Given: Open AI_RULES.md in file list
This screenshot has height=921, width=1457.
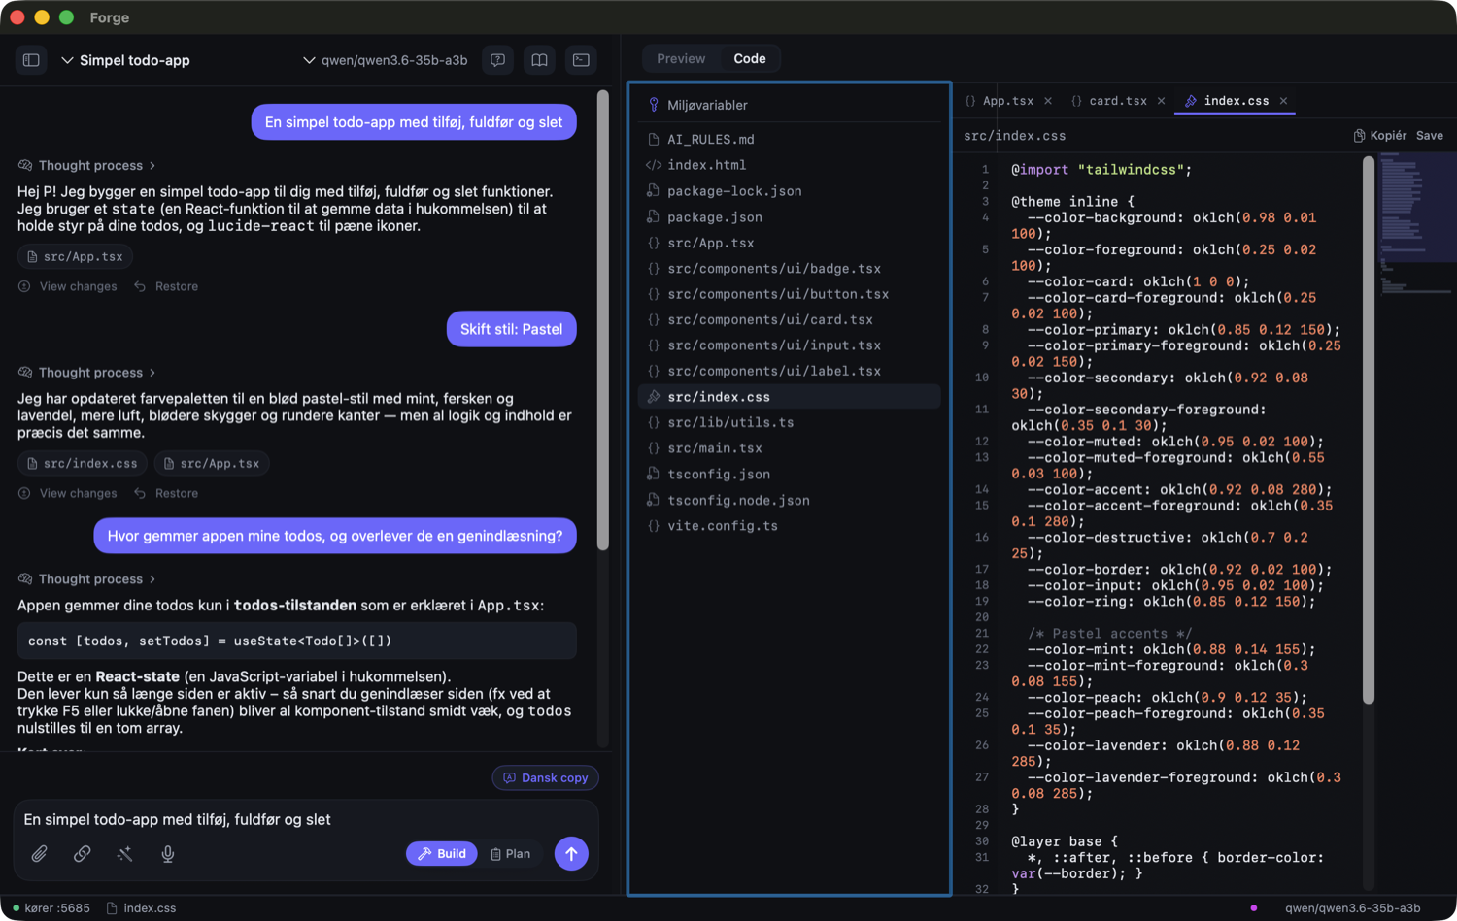Looking at the screenshot, I should 789,140.
